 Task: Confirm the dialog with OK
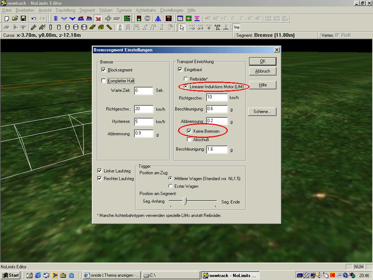(262, 61)
